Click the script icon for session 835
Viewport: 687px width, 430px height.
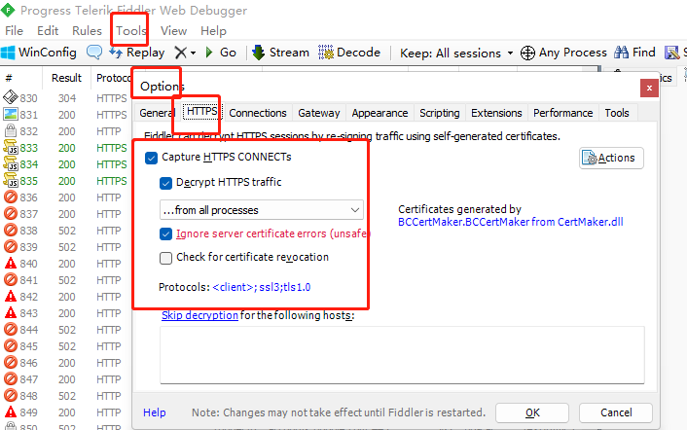(11, 180)
